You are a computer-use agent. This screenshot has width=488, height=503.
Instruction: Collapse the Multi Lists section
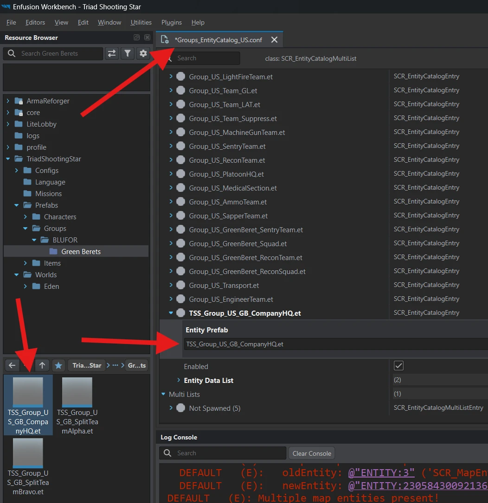point(163,394)
